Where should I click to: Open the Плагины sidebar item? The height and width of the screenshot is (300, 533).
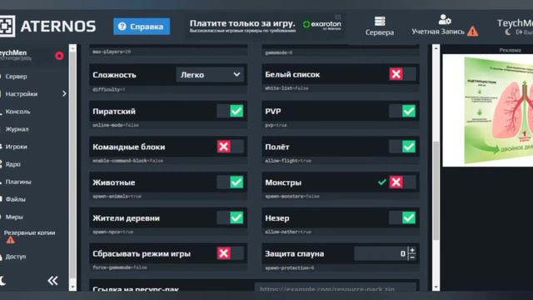coord(18,182)
